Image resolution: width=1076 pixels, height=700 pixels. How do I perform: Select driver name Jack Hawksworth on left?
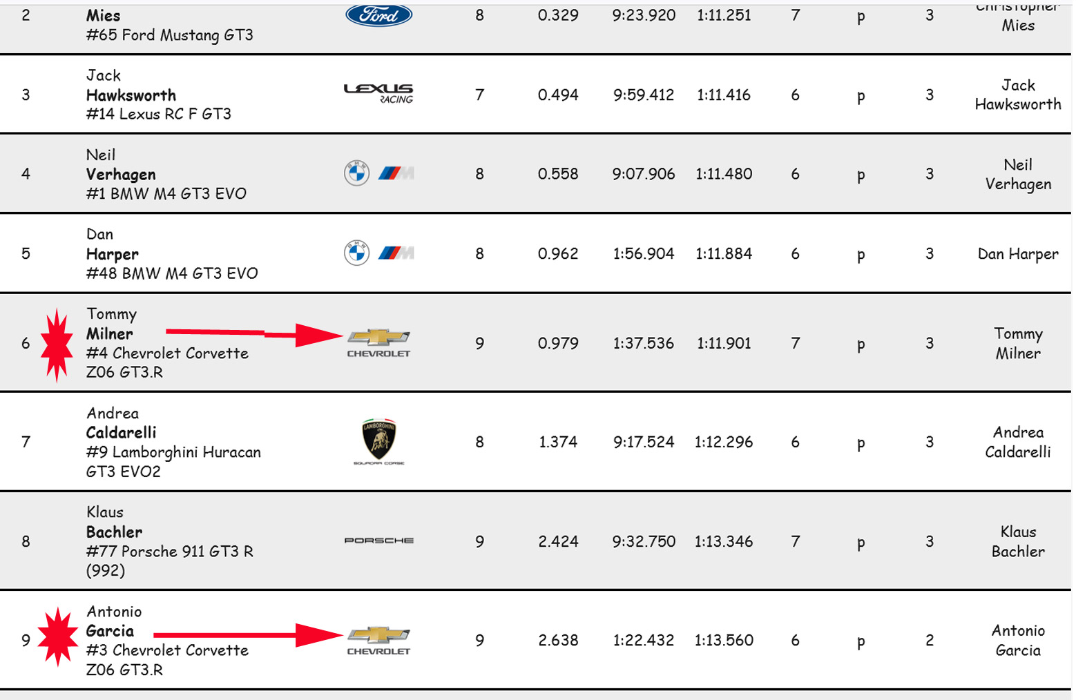(x=131, y=86)
